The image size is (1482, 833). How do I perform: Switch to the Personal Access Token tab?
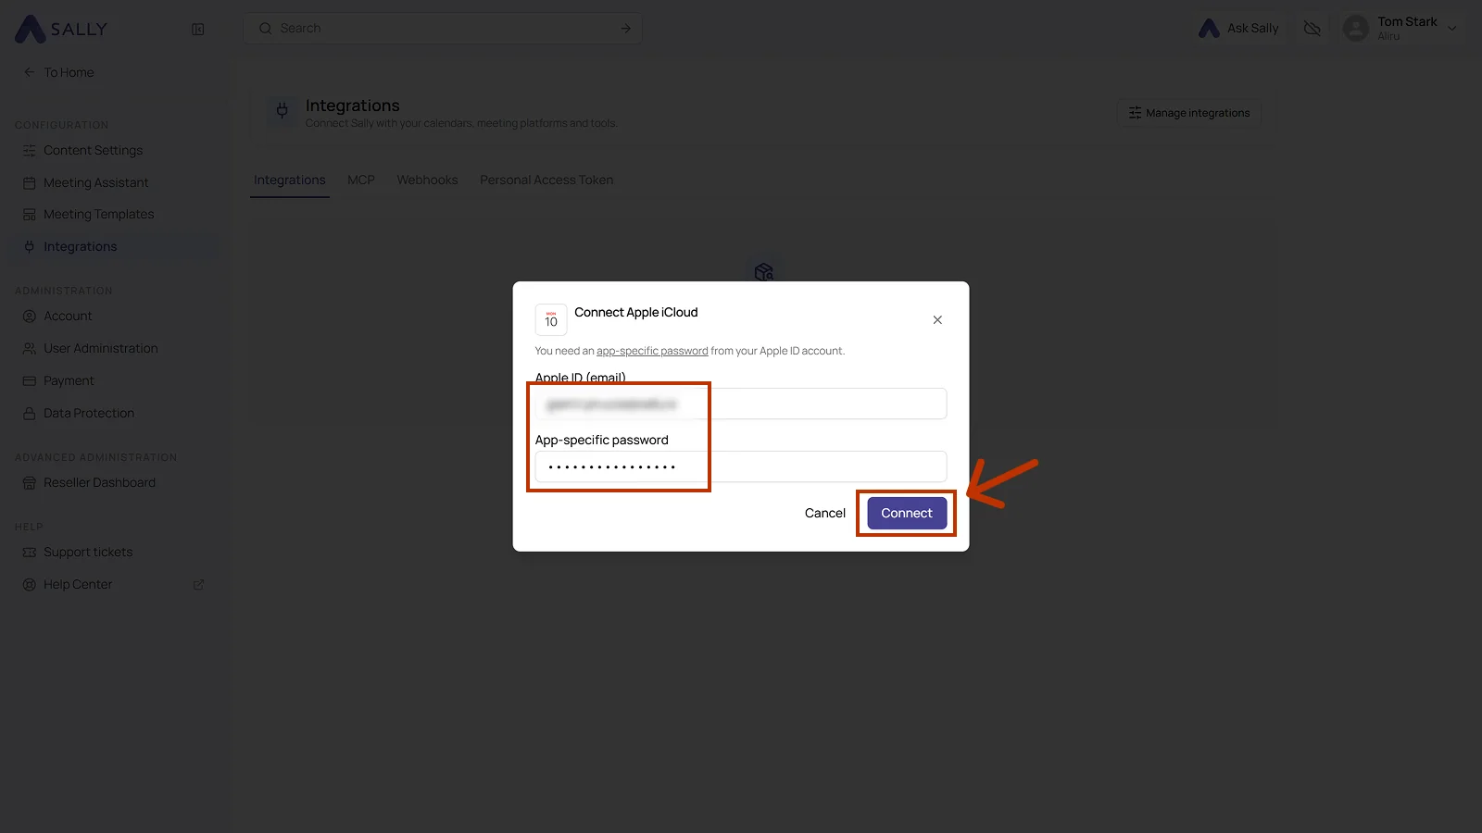point(546,180)
